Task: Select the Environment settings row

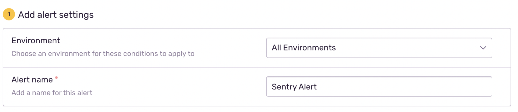Action: 257,48
